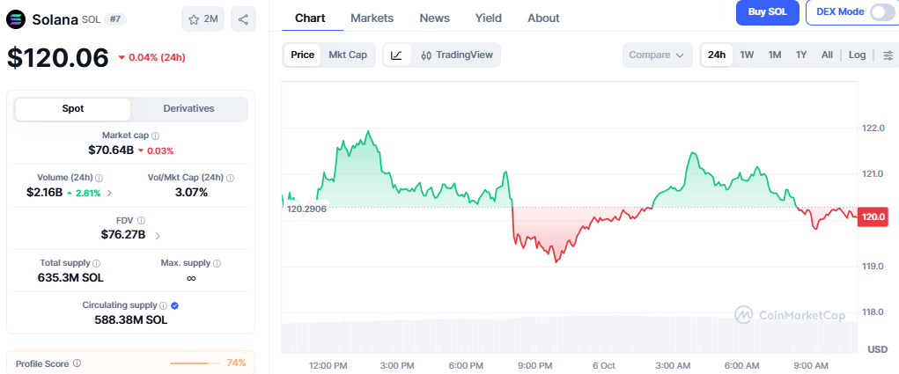The width and height of the screenshot is (899, 374).
Task: Info icon next to Volume (24h)
Action: pos(99,178)
